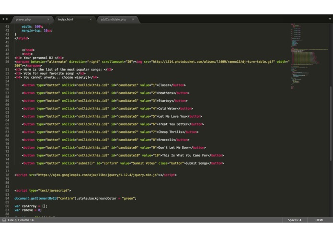Screen dimensions: 333x237
Task: Click 'Here is the list of the most popular songs' text
Action: coord(63,70)
